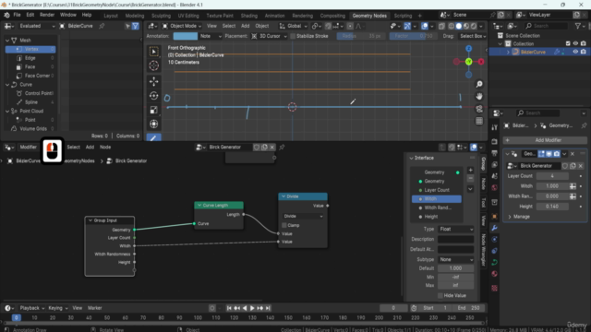Adjust the Width 1.000 modifier field
The image size is (591, 332).
click(x=552, y=186)
